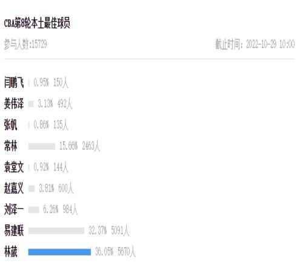Click the gray vote bar for 常林

pos(42,146)
